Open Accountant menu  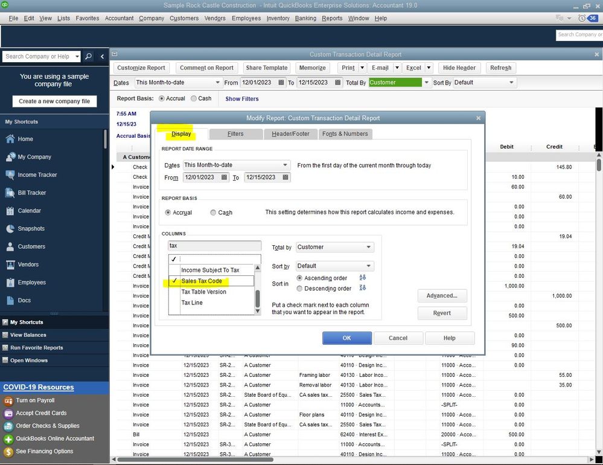tap(120, 18)
